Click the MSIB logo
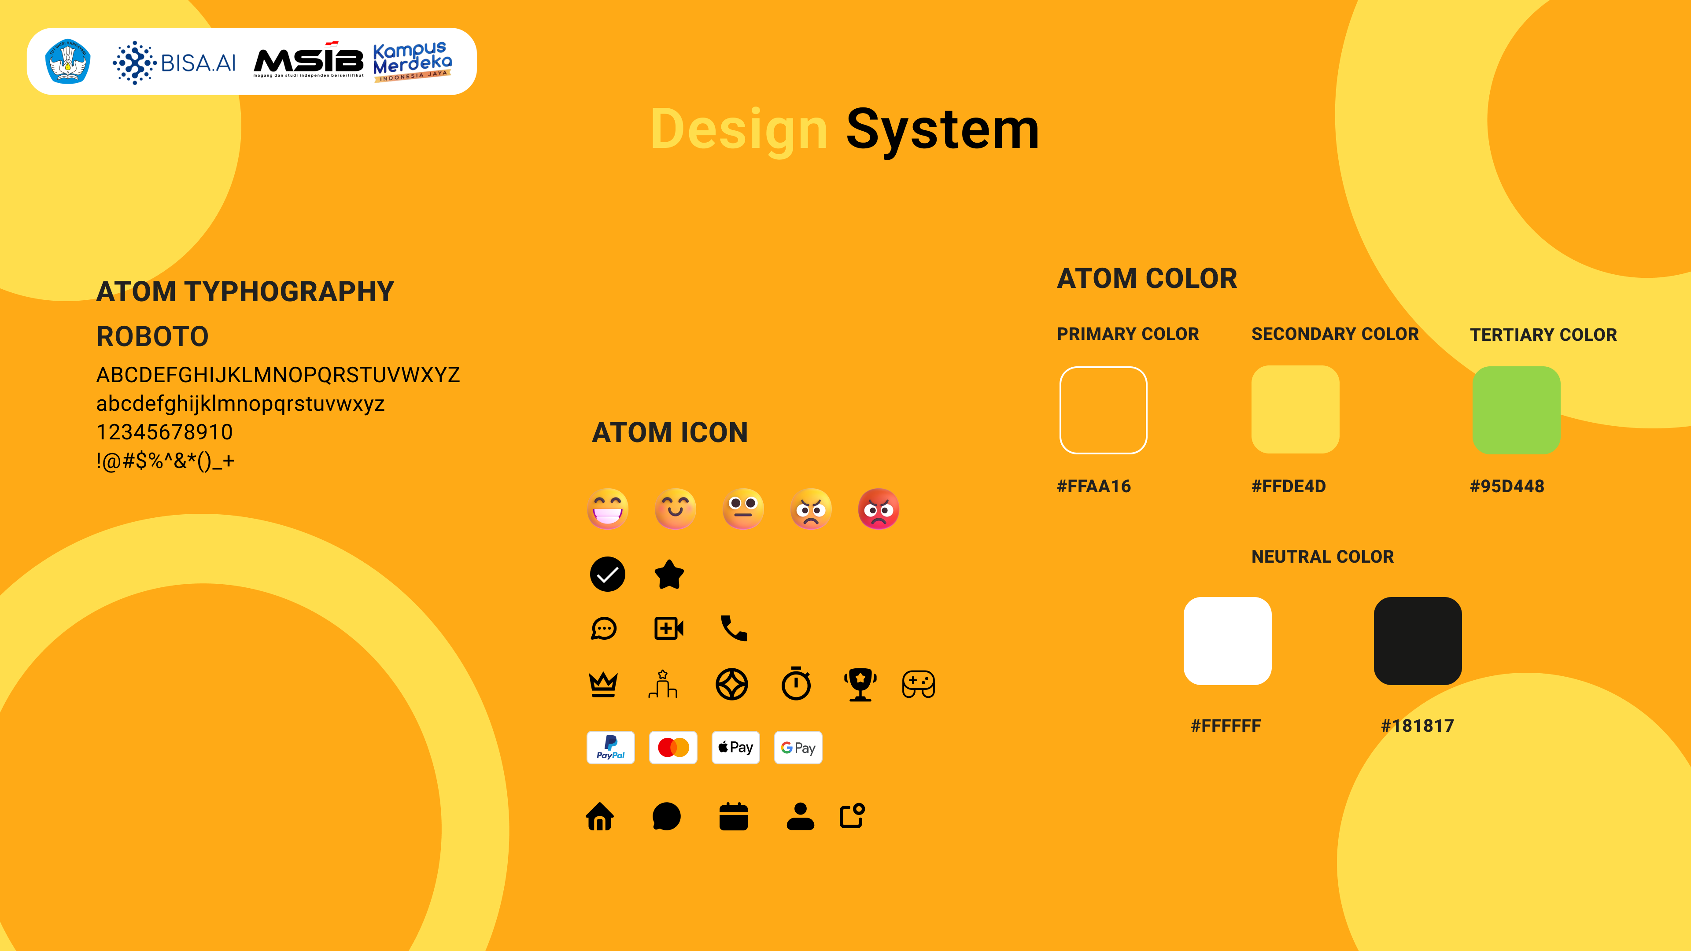Viewport: 1691px width, 951px height. (x=309, y=60)
